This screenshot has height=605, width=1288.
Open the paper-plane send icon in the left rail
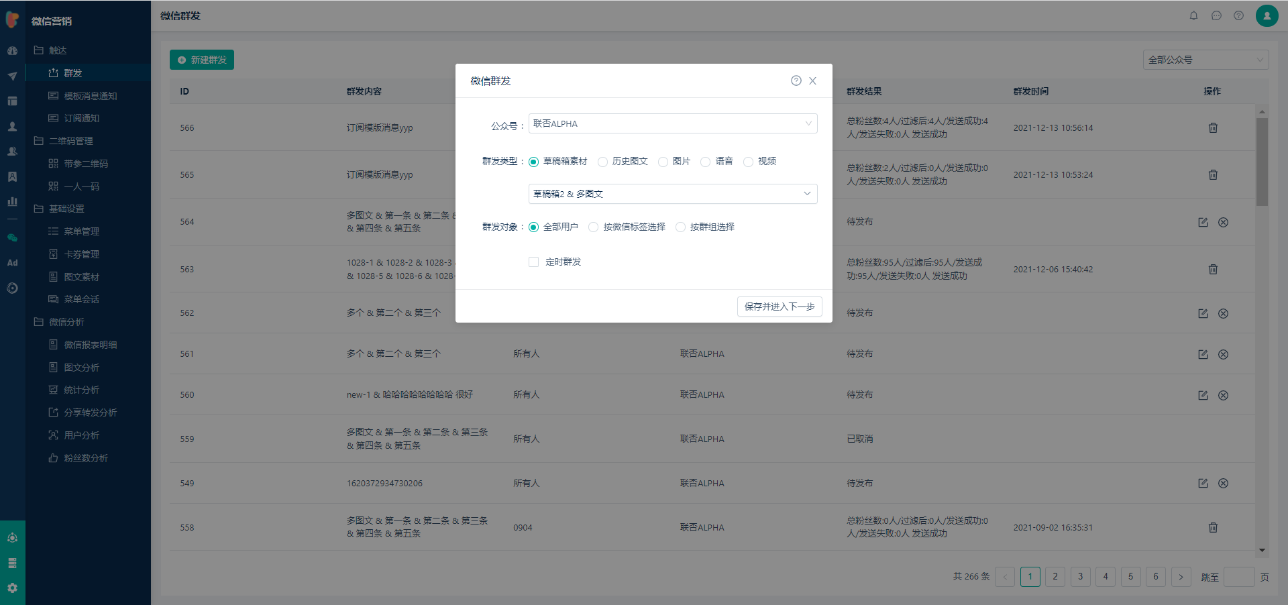pyautogui.click(x=12, y=76)
